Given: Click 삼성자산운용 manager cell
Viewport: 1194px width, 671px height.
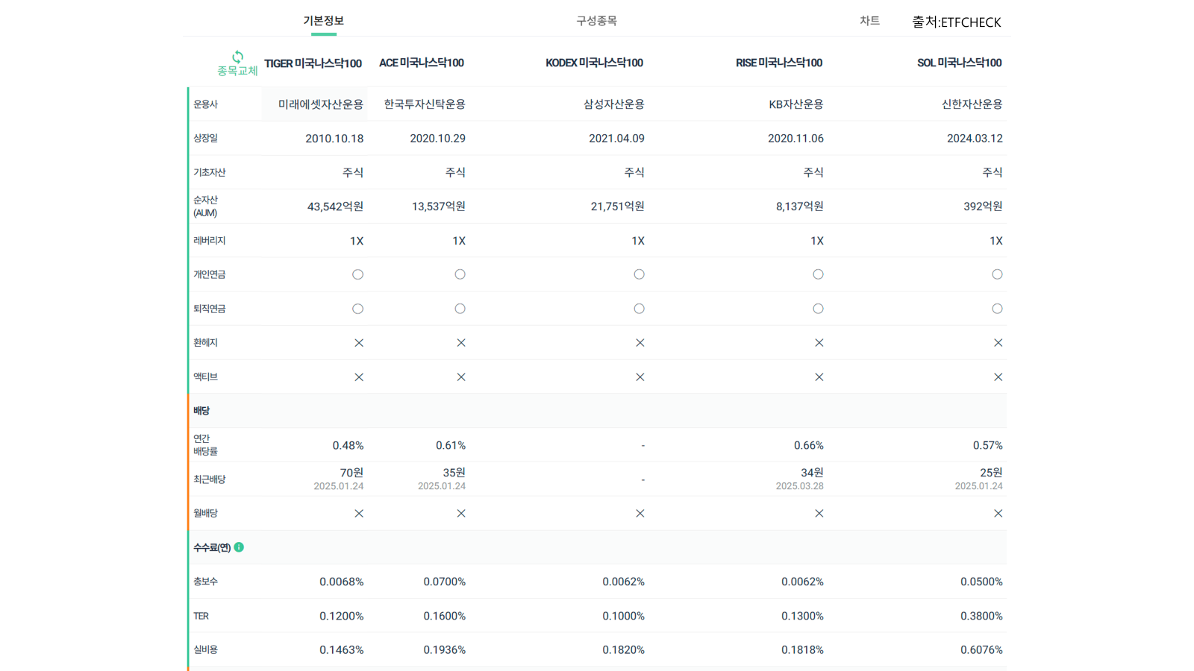Looking at the screenshot, I should (x=614, y=104).
